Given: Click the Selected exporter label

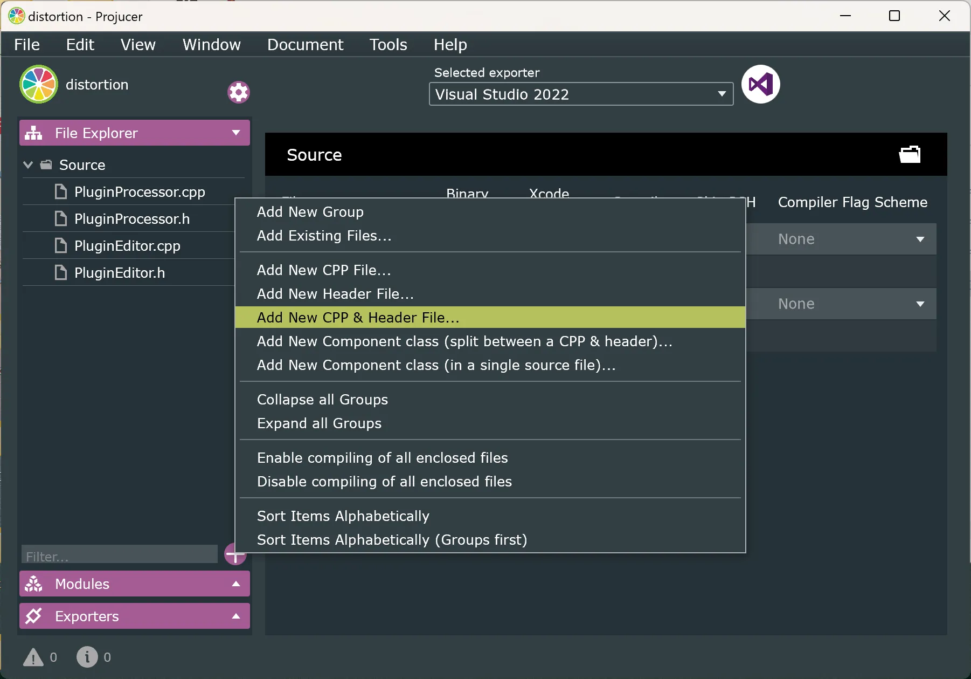Looking at the screenshot, I should [487, 72].
